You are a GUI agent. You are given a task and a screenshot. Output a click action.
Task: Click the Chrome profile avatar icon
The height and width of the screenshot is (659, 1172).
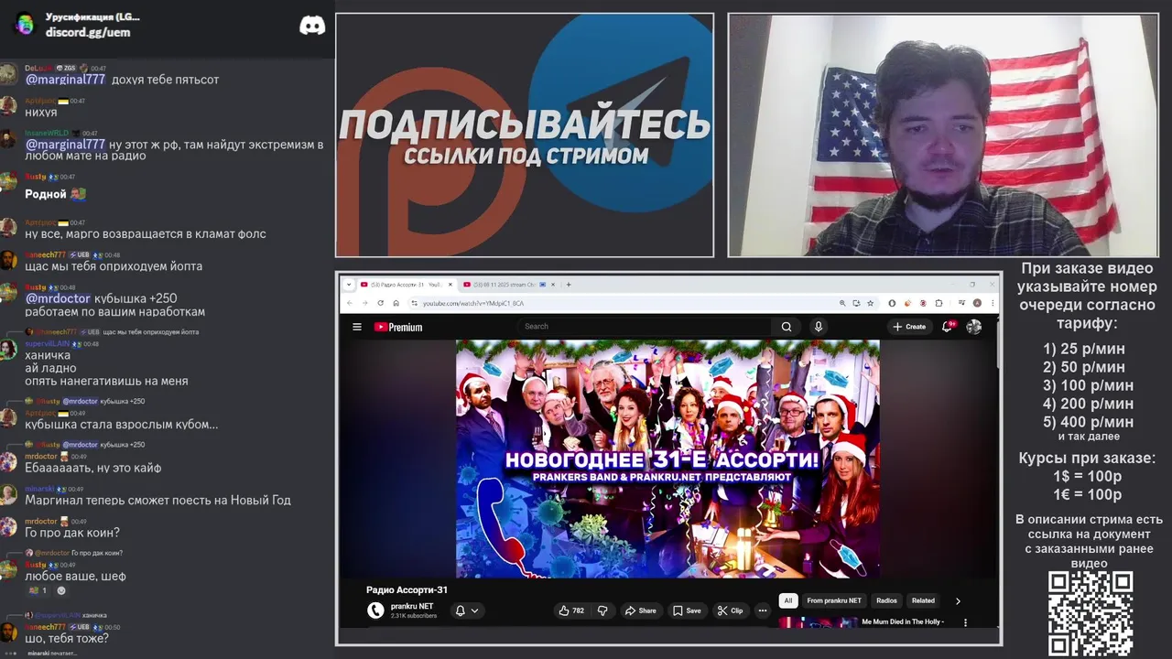(977, 303)
